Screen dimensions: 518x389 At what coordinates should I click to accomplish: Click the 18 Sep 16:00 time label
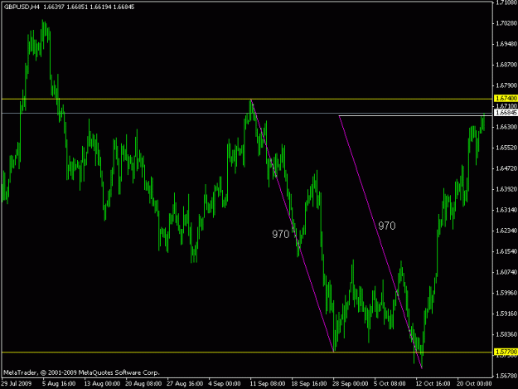(309, 384)
